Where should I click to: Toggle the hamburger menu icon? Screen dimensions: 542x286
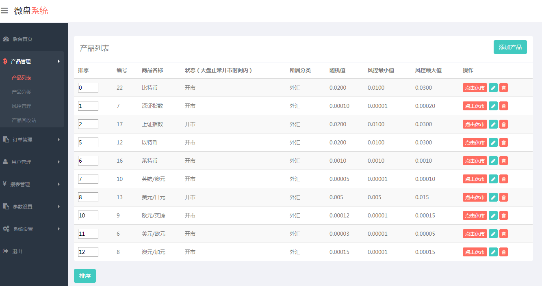coord(4,11)
